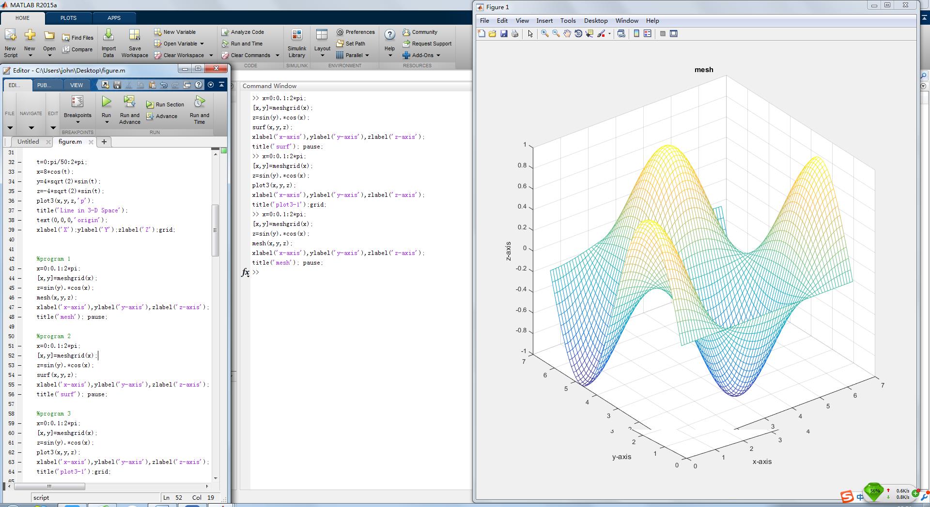
Task: Click Zoom Out tool in Figure 1
Action: pyautogui.click(x=556, y=33)
